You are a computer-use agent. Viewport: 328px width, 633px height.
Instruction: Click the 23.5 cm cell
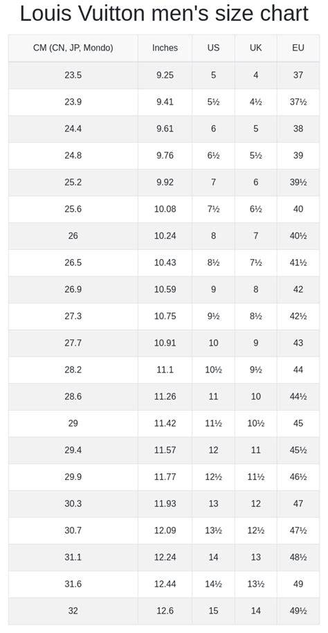[73, 75]
